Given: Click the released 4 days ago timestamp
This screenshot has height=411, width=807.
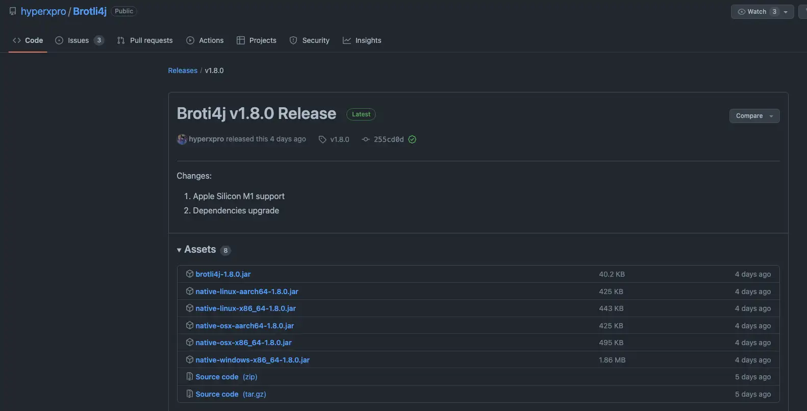Looking at the screenshot, I should (288, 139).
